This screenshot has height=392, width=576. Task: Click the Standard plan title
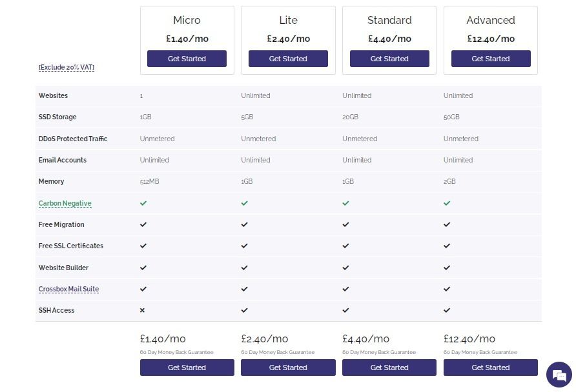(x=389, y=20)
